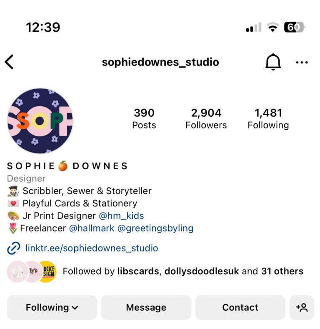
Task: View the 390 Posts count
Action: 144,118
